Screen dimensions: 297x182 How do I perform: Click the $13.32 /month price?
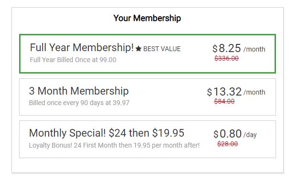(x=236, y=92)
